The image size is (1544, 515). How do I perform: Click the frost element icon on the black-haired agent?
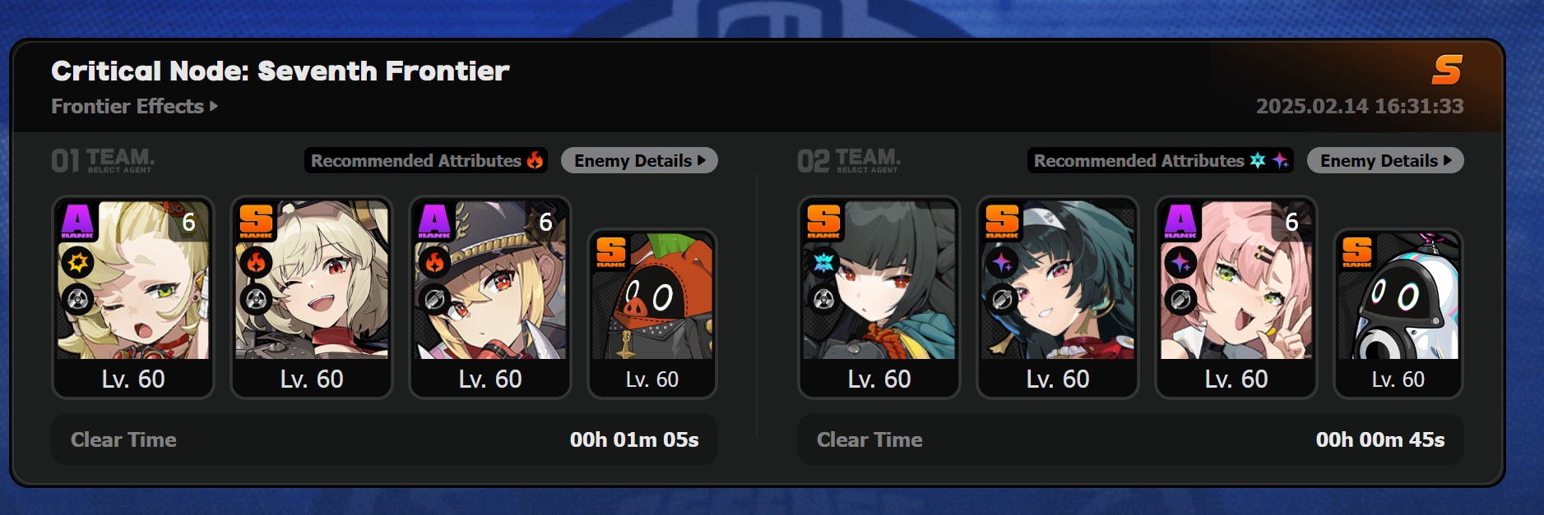click(823, 263)
